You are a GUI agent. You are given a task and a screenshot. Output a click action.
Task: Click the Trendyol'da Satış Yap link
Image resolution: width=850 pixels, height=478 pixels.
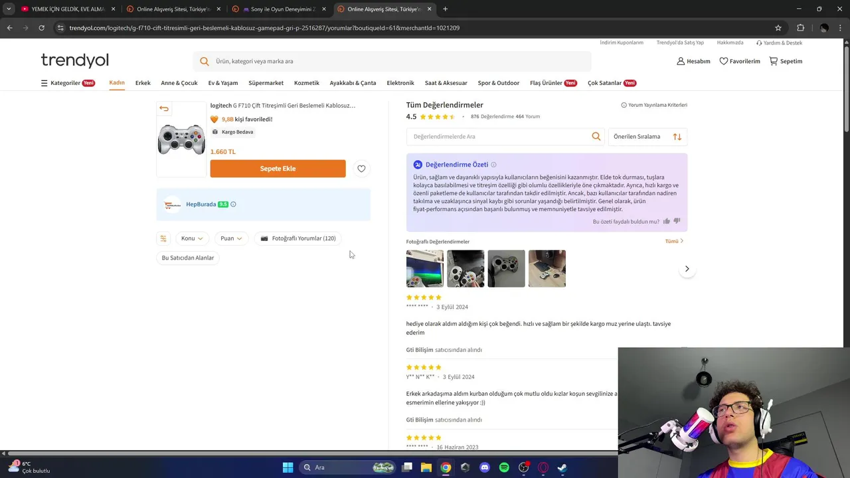pos(680,42)
